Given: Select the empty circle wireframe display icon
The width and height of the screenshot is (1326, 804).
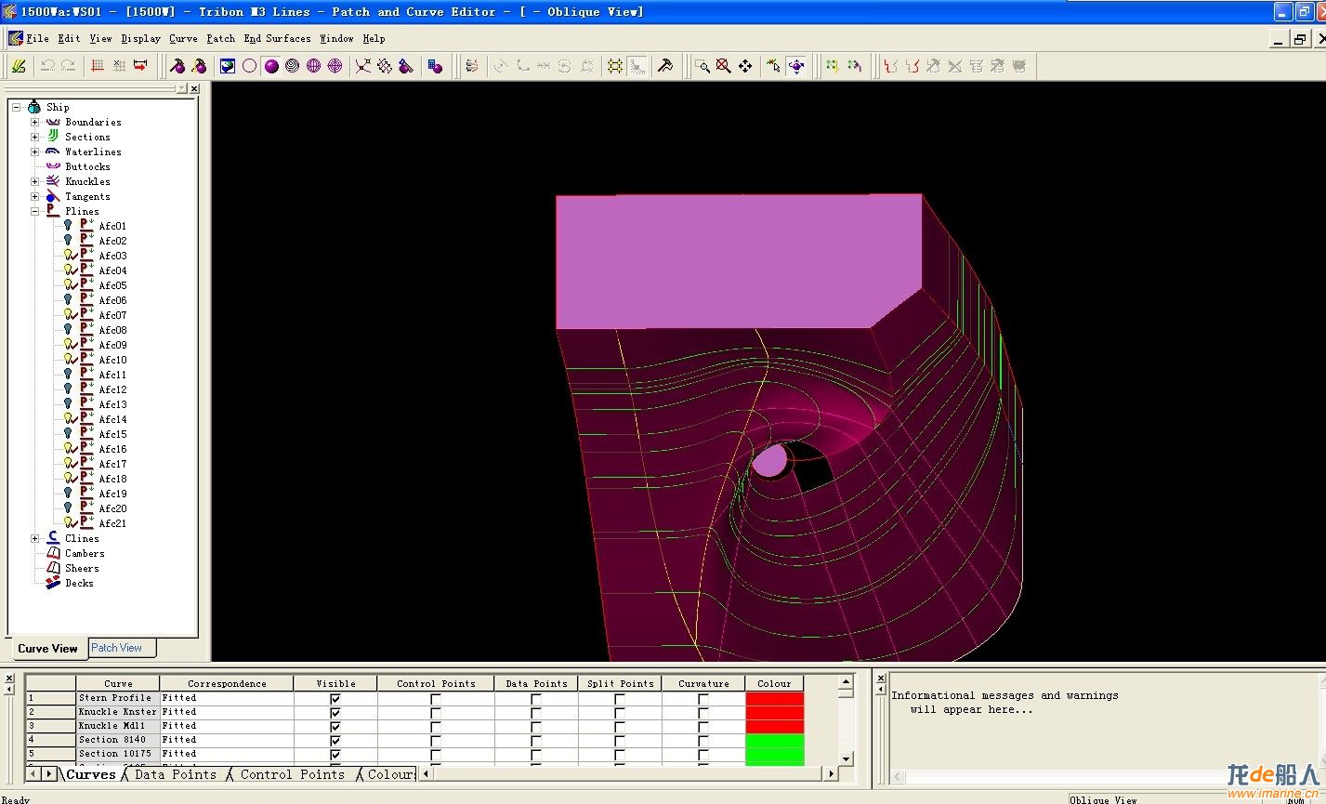Looking at the screenshot, I should (249, 66).
